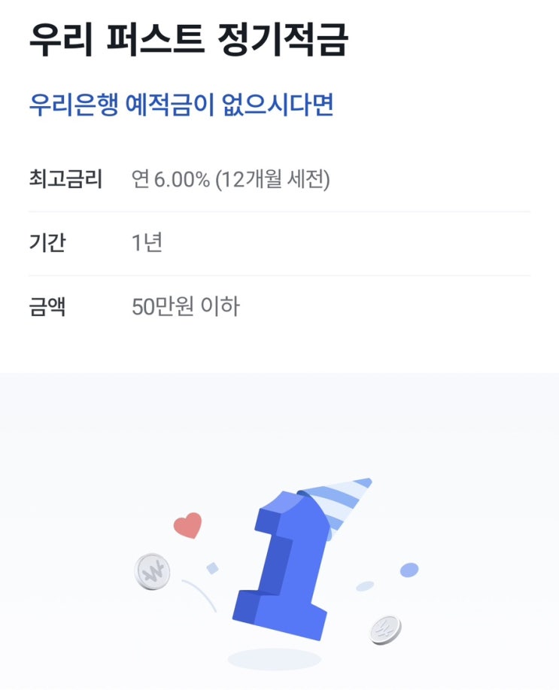Select the 최고금리 label
Screen dimensions: 559x690
tap(65, 180)
